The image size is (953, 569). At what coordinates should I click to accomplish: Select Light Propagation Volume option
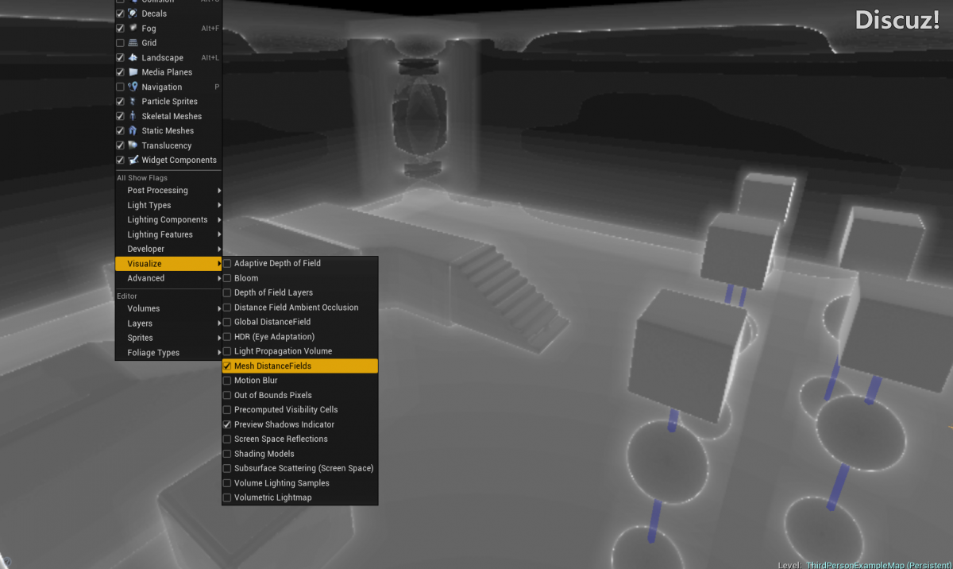(x=300, y=351)
